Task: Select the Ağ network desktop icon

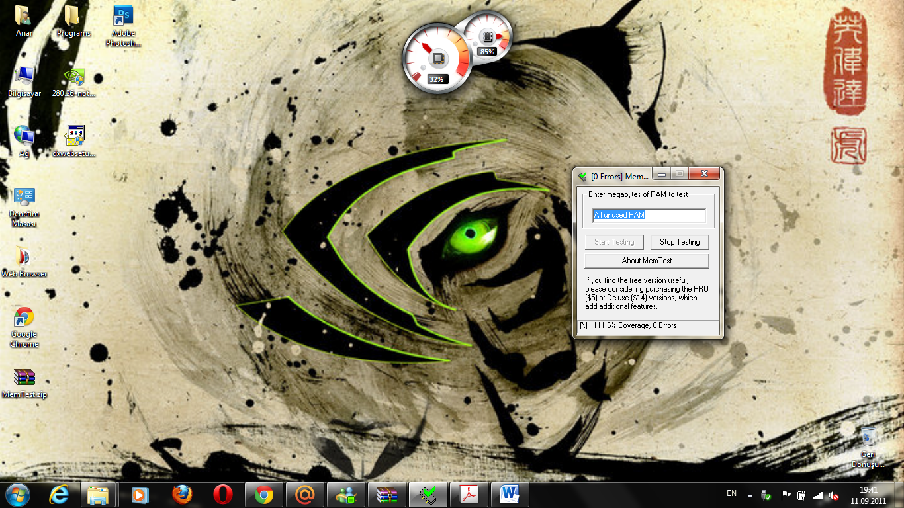Action: (x=24, y=141)
